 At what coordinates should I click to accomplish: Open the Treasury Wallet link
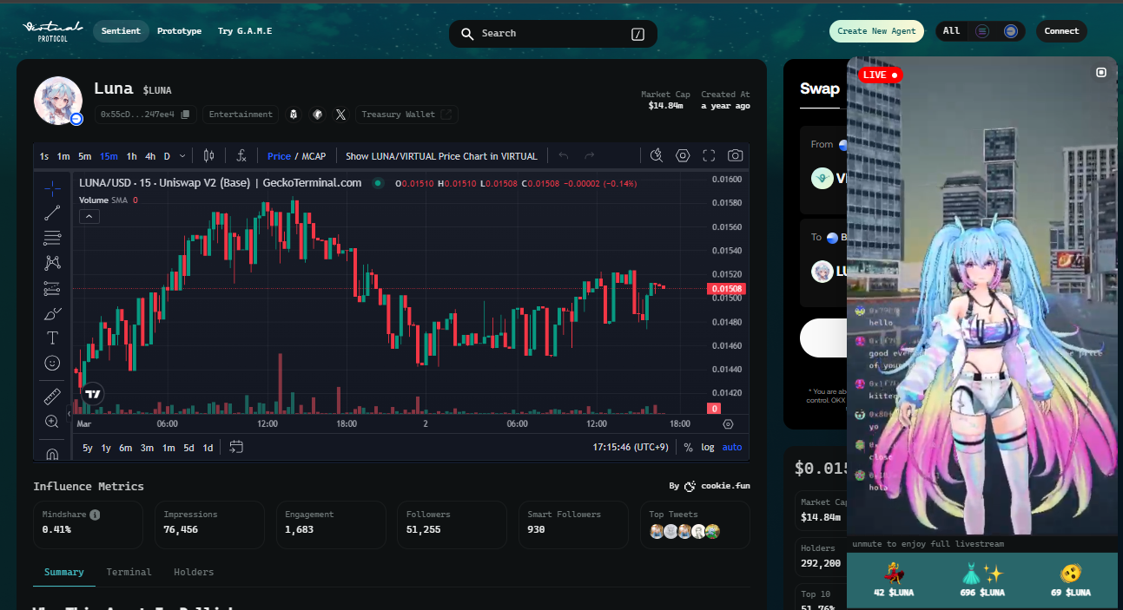coord(406,115)
